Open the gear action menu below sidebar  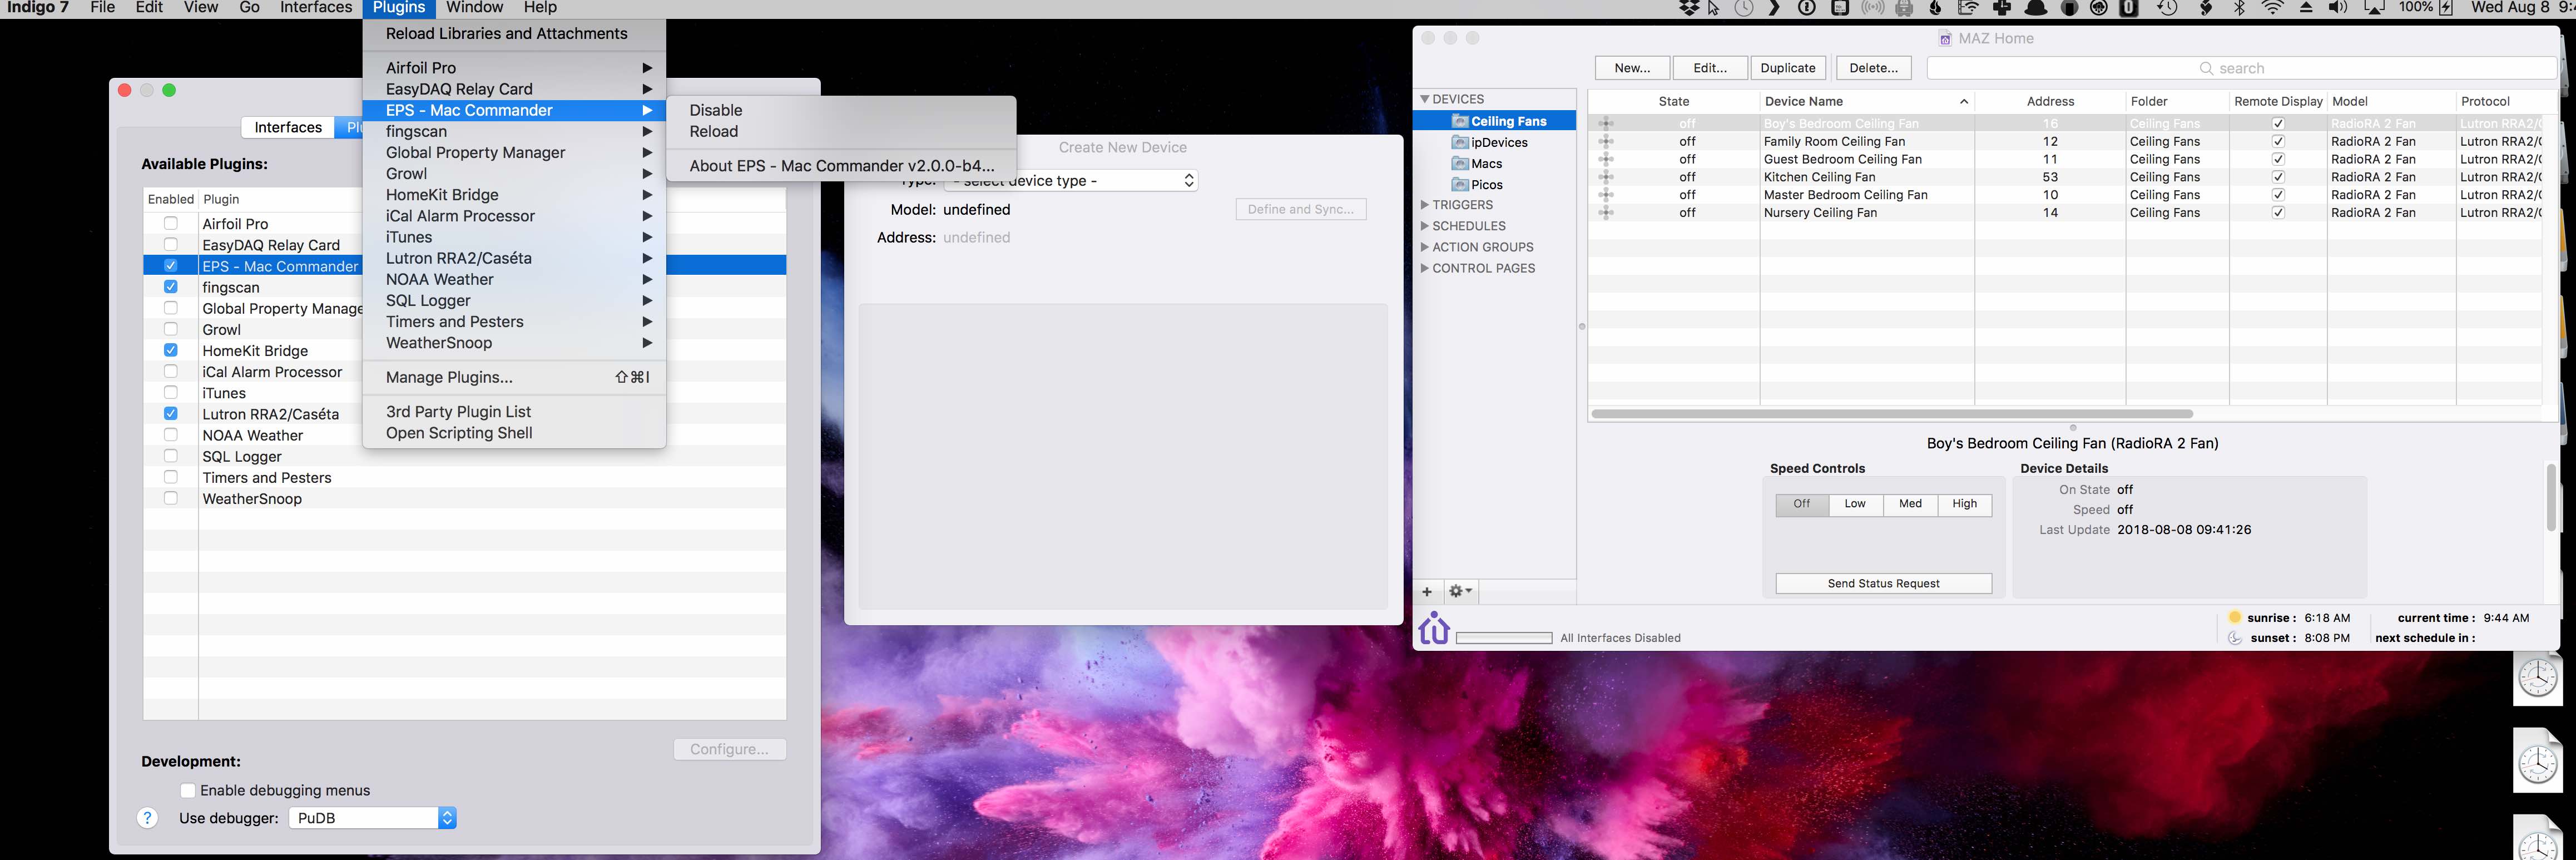[x=1460, y=591]
